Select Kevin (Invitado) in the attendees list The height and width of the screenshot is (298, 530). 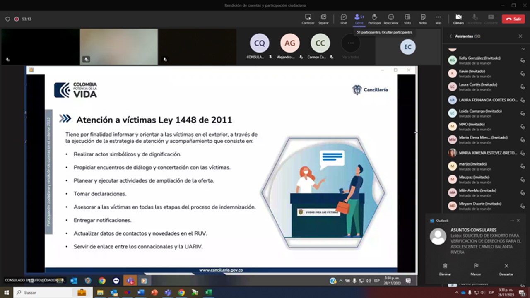pos(487,73)
